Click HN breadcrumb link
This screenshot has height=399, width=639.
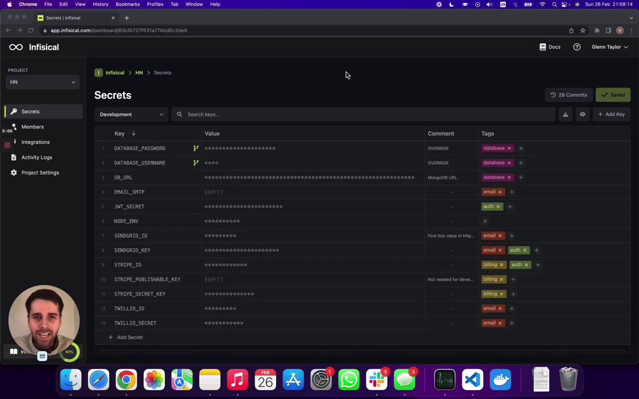pos(139,73)
